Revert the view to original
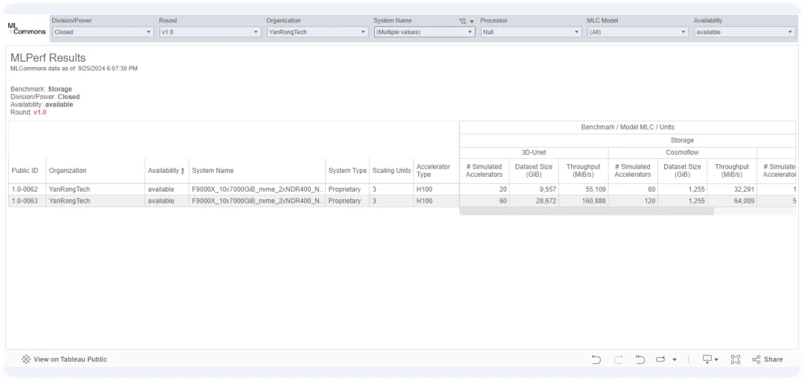 tap(640, 359)
